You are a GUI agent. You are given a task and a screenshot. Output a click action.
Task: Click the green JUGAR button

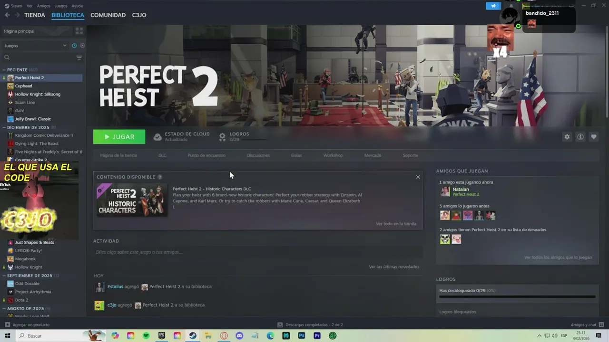point(119,137)
